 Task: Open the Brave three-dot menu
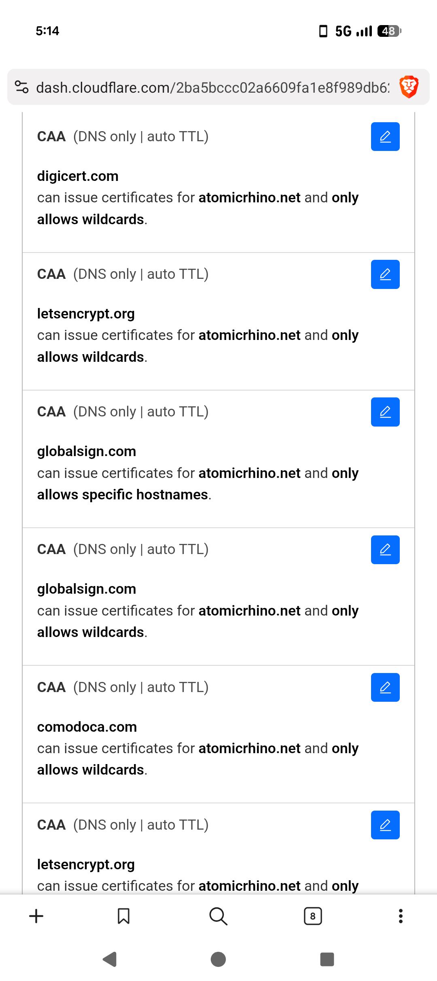(x=401, y=916)
